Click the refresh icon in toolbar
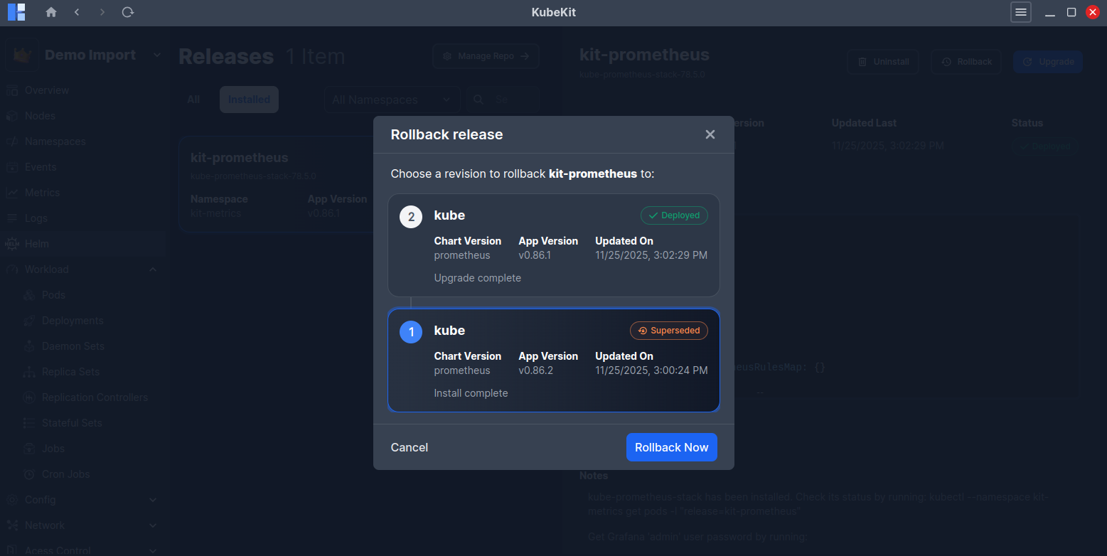 pos(128,12)
